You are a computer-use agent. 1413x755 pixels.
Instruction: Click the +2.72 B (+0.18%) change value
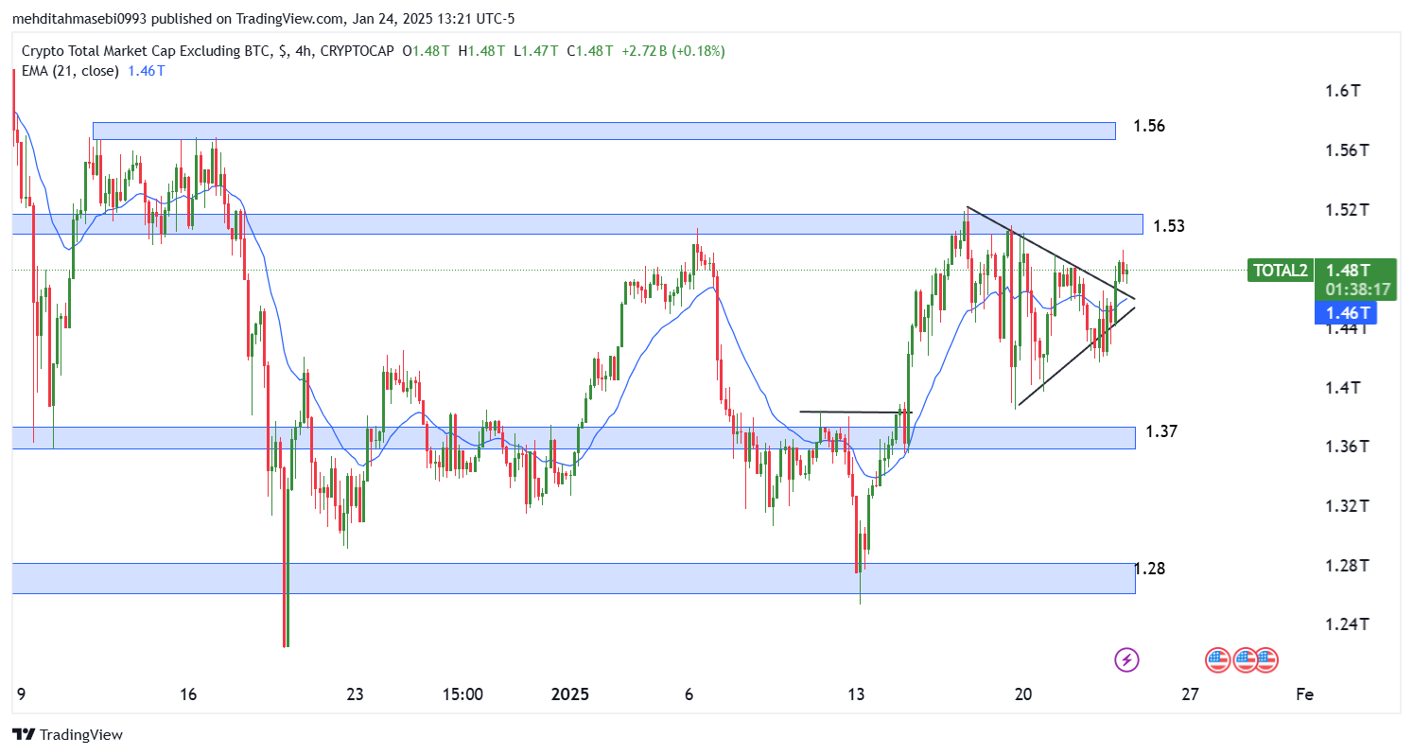coord(673,51)
